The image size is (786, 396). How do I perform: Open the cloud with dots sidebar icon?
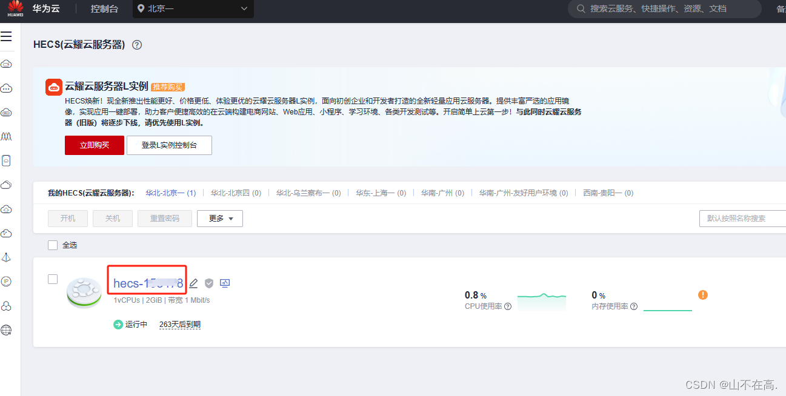click(x=6, y=88)
